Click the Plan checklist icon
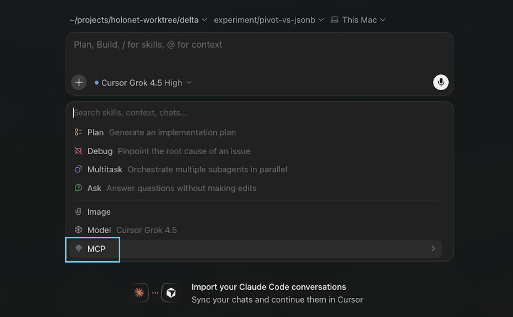This screenshot has width=513, height=317. click(x=78, y=132)
